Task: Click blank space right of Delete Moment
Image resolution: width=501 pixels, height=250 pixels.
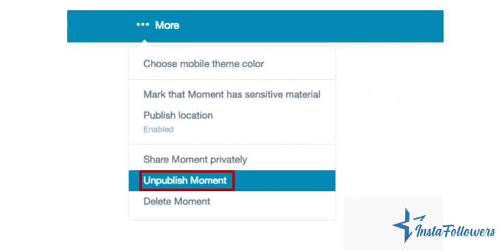Action: pyautogui.click(x=277, y=201)
